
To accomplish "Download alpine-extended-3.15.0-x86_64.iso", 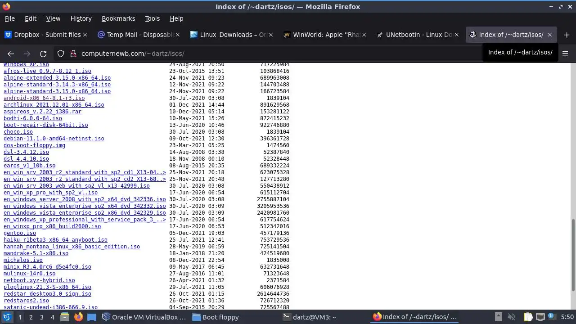I will click(x=57, y=78).
